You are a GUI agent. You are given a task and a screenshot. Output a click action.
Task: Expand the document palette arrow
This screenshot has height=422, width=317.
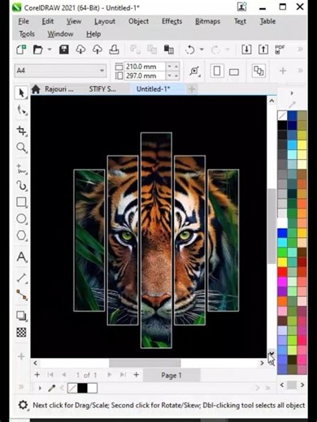click(x=40, y=388)
